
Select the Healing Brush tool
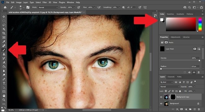click(4, 46)
